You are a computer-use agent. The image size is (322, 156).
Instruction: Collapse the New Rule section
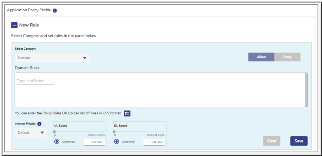(14, 25)
